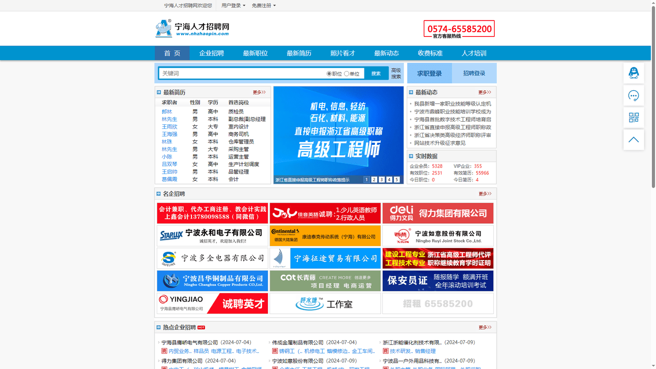656x369 pixels.
Task: Open 浙江浙能催化剂技术有限 listing
Action: (412, 343)
